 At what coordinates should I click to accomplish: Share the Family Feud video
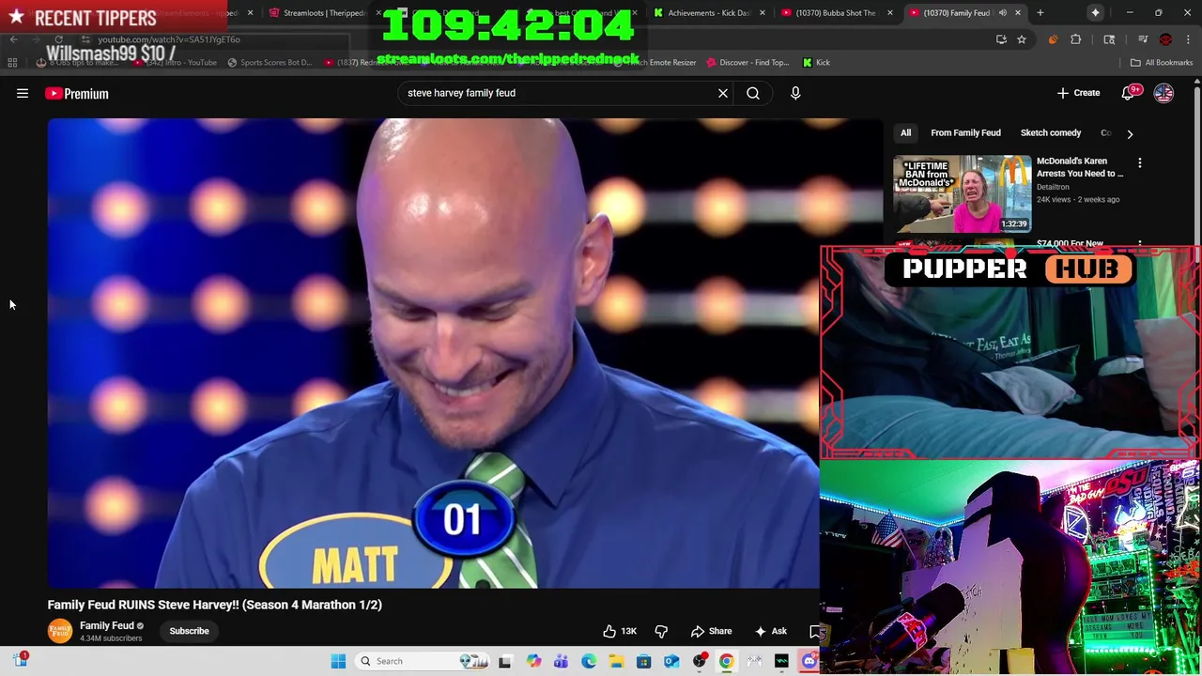711,631
